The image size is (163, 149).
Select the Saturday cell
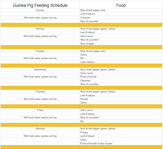[40, 129]
